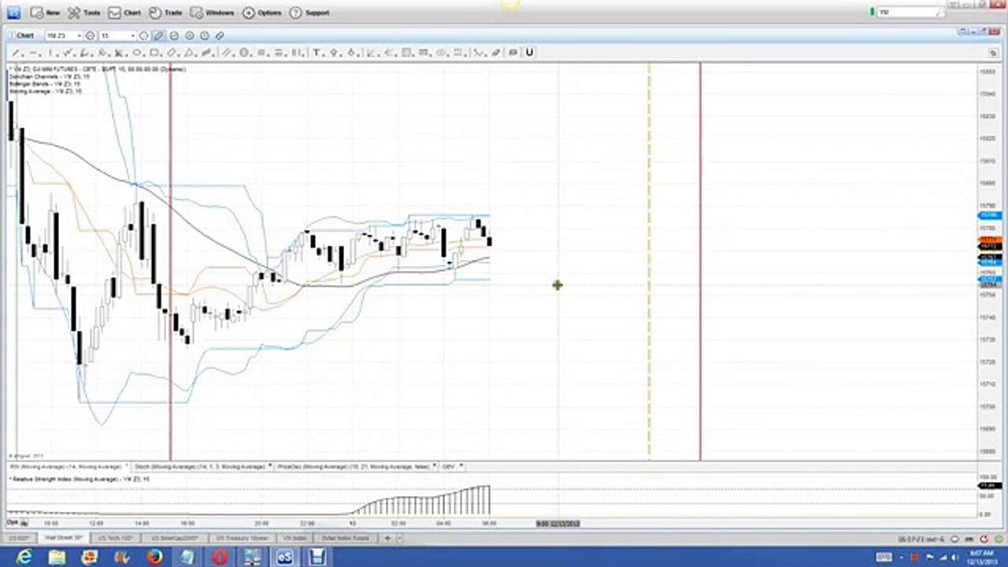Open File Explorer from the taskbar
Screen dimensions: 1008x567
click(57, 557)
